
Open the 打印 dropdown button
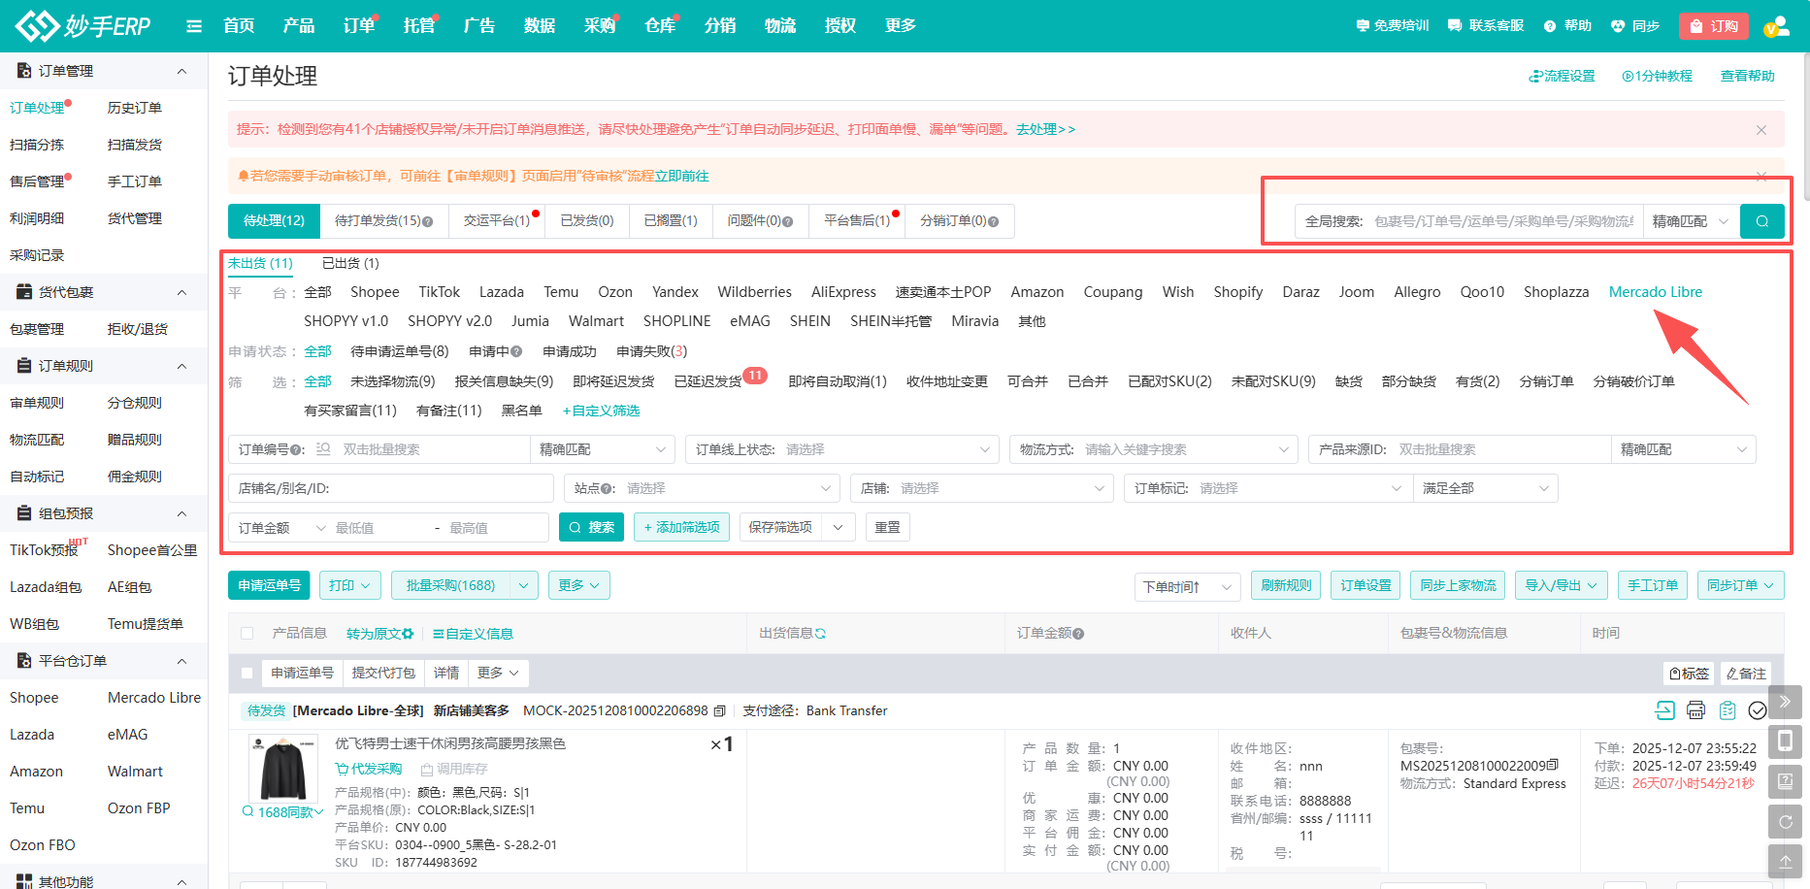[x=349, y=585]
